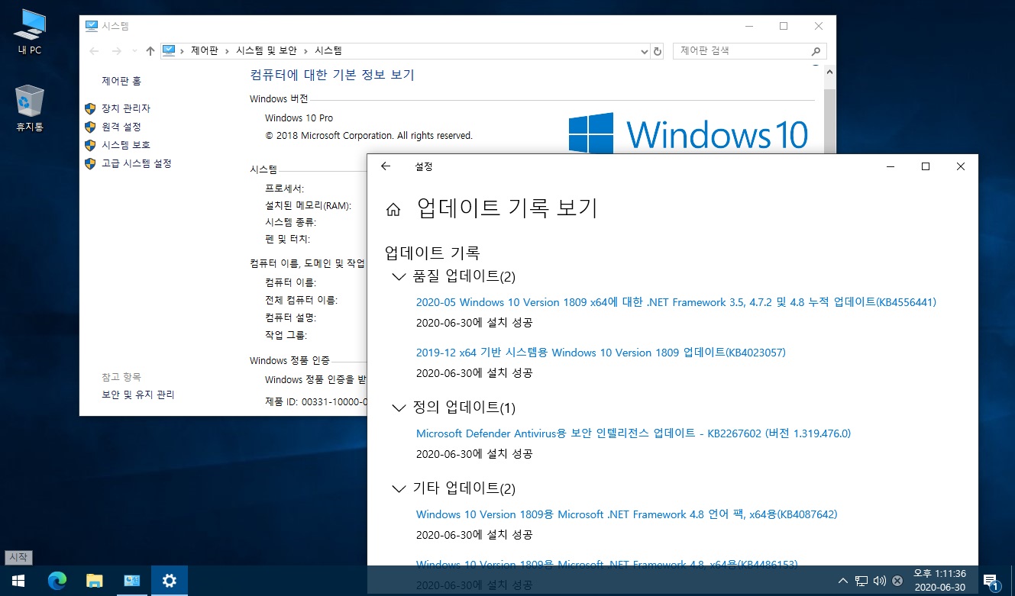Select 시스템 breadcrumb in address bar
This screenshot has height=596, width=1015.
click(x=328, y=50)
